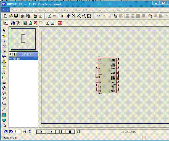This screenshot has height=141, width=169.
Task: Start simulation with the play button
Action: click(x=41, y=132)
